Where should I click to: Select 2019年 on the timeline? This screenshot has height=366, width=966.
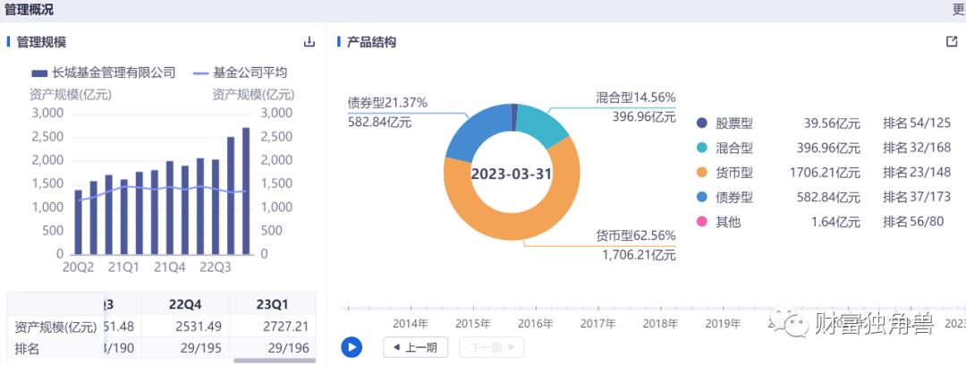(x=723, y=323)
